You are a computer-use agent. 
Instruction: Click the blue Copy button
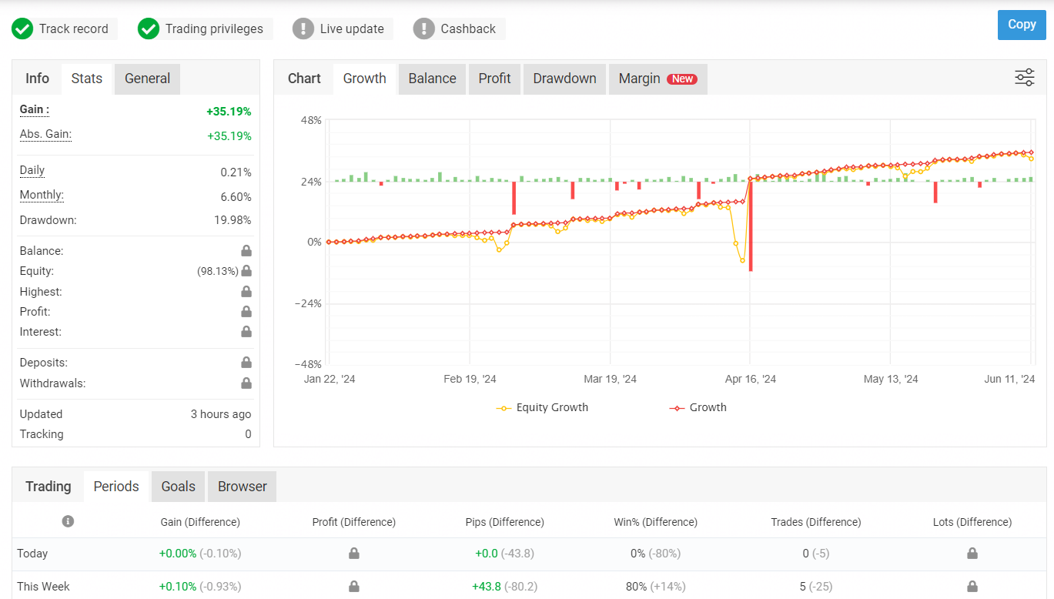[1022, 25]
